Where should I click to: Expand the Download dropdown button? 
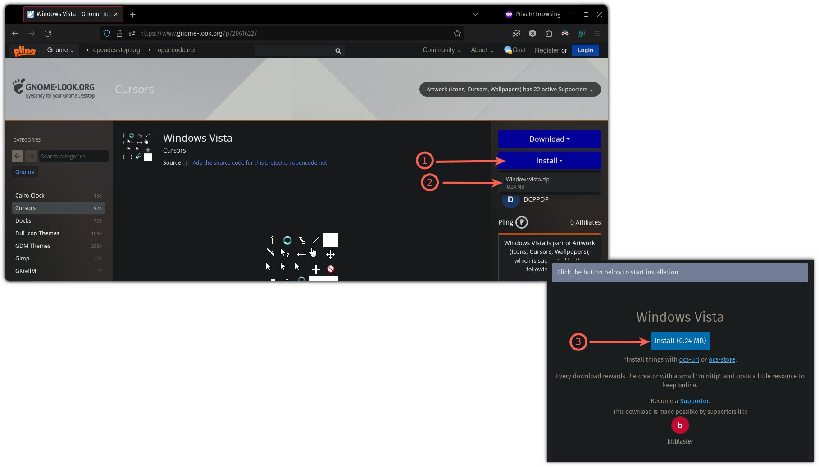coord(549,139)
